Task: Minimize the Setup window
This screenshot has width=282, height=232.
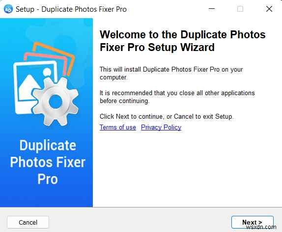Action: (212, 9)
